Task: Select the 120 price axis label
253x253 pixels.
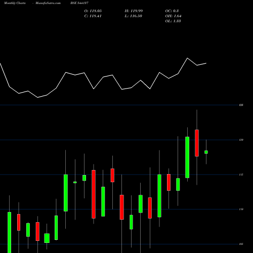Action: [x=241, y=140]
